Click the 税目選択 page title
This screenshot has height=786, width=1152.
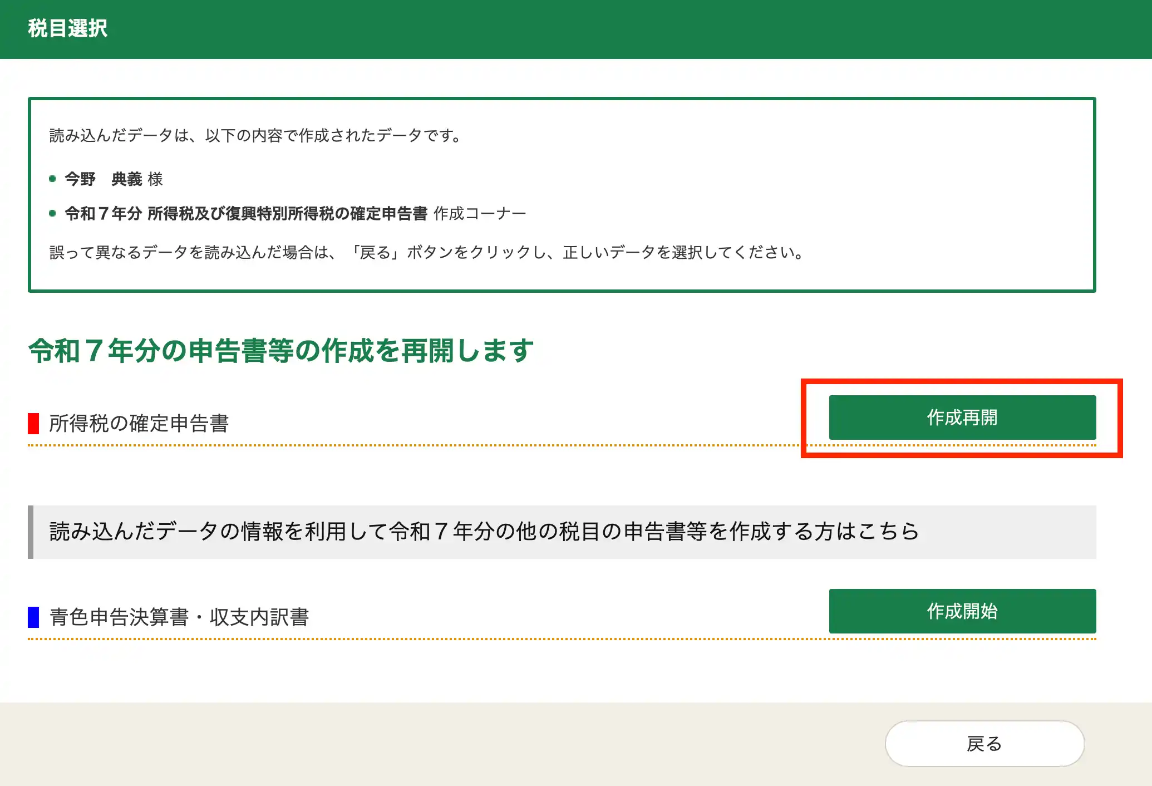click(67, 28)
